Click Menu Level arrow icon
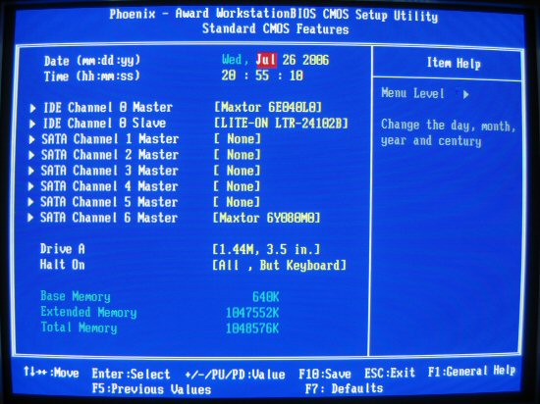Image resolution: width=540 pixels, height=404 pixels. tap(466, 94)
